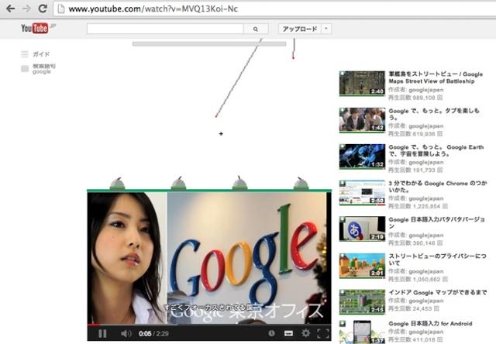The height and width of the screenshot is (344, 496).
Task: Click the アップロード upload button
Action: (300, 29)
